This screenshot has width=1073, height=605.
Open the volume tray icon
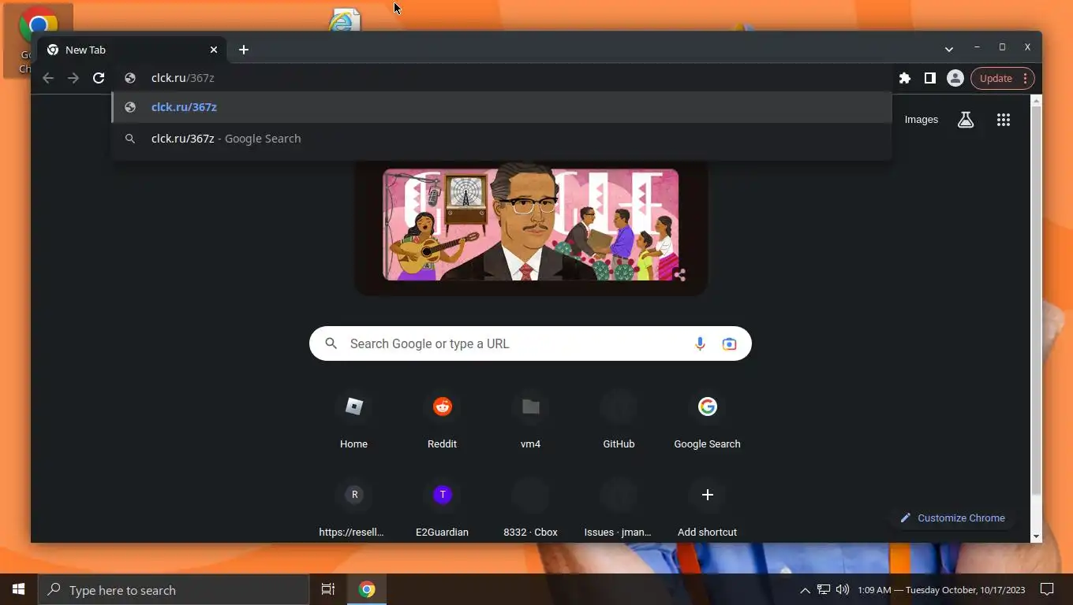[843, 589]
